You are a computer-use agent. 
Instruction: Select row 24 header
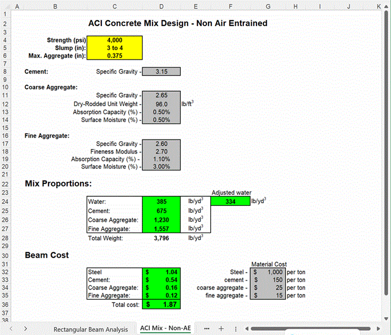pyautogui.click(x=6, y=202)
